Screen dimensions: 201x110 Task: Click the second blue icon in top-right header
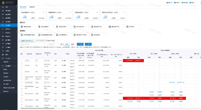[175, 3]
